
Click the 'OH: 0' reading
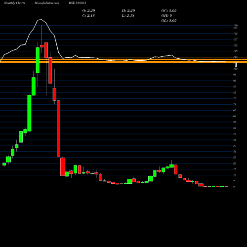(166, 15)
